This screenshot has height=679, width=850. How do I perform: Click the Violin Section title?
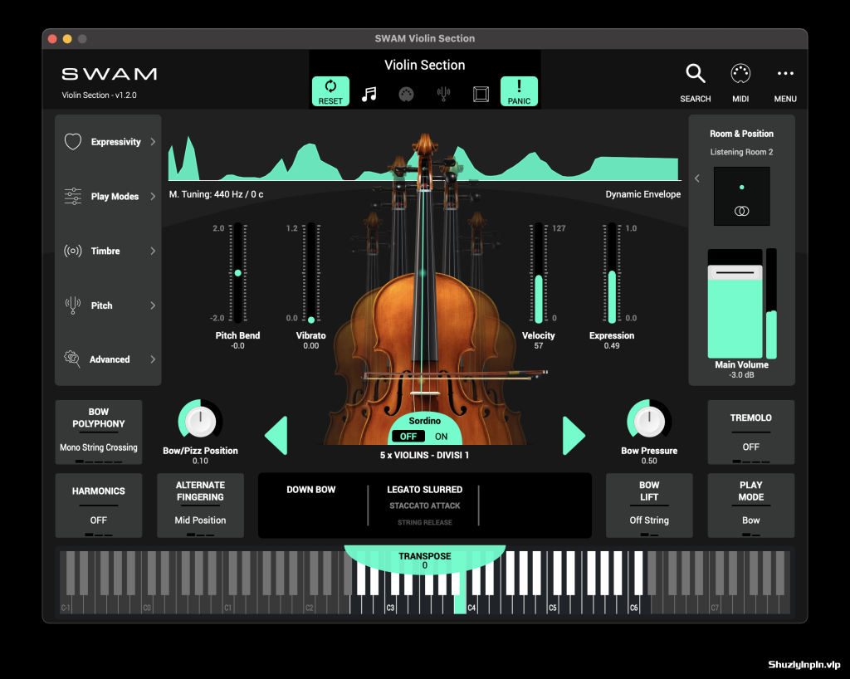[424, 65]
